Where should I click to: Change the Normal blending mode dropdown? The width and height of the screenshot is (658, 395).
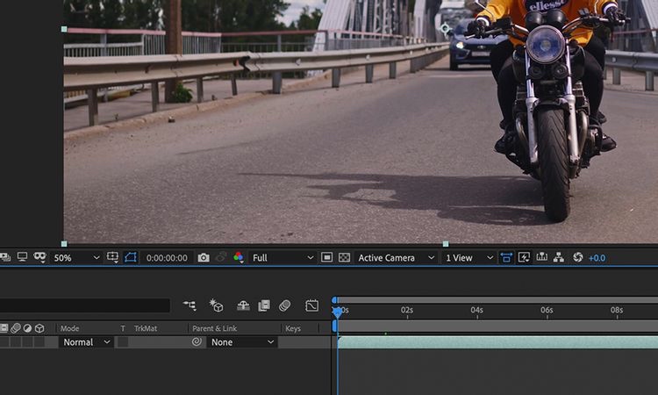coord(86,342)
